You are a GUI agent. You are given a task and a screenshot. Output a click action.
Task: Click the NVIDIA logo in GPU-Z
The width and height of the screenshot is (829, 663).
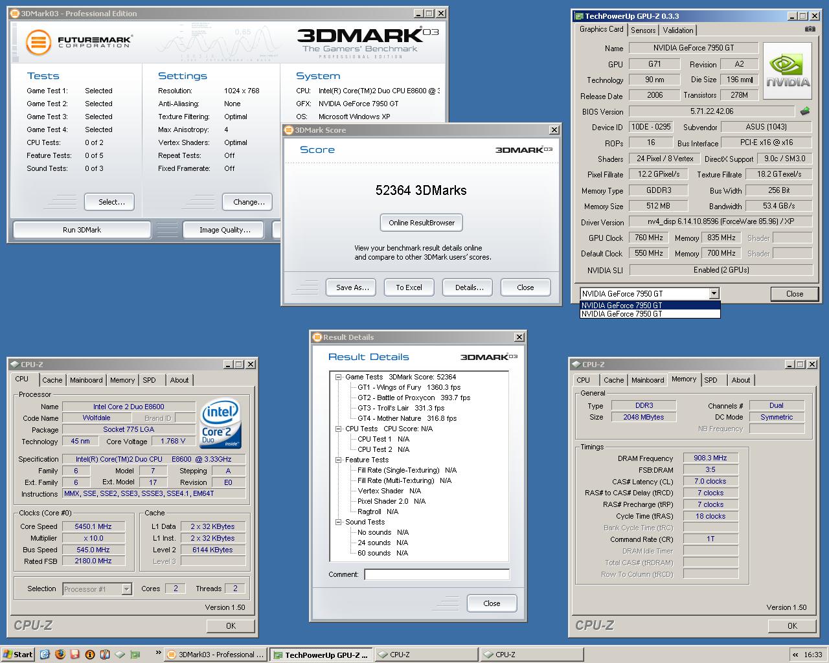[x=787, y=71]
